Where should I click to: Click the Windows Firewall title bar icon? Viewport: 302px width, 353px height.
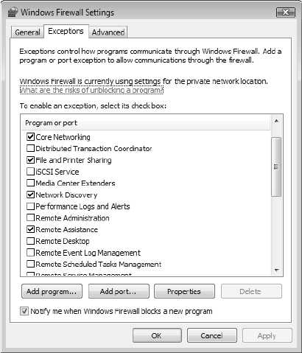coord(13,12)
